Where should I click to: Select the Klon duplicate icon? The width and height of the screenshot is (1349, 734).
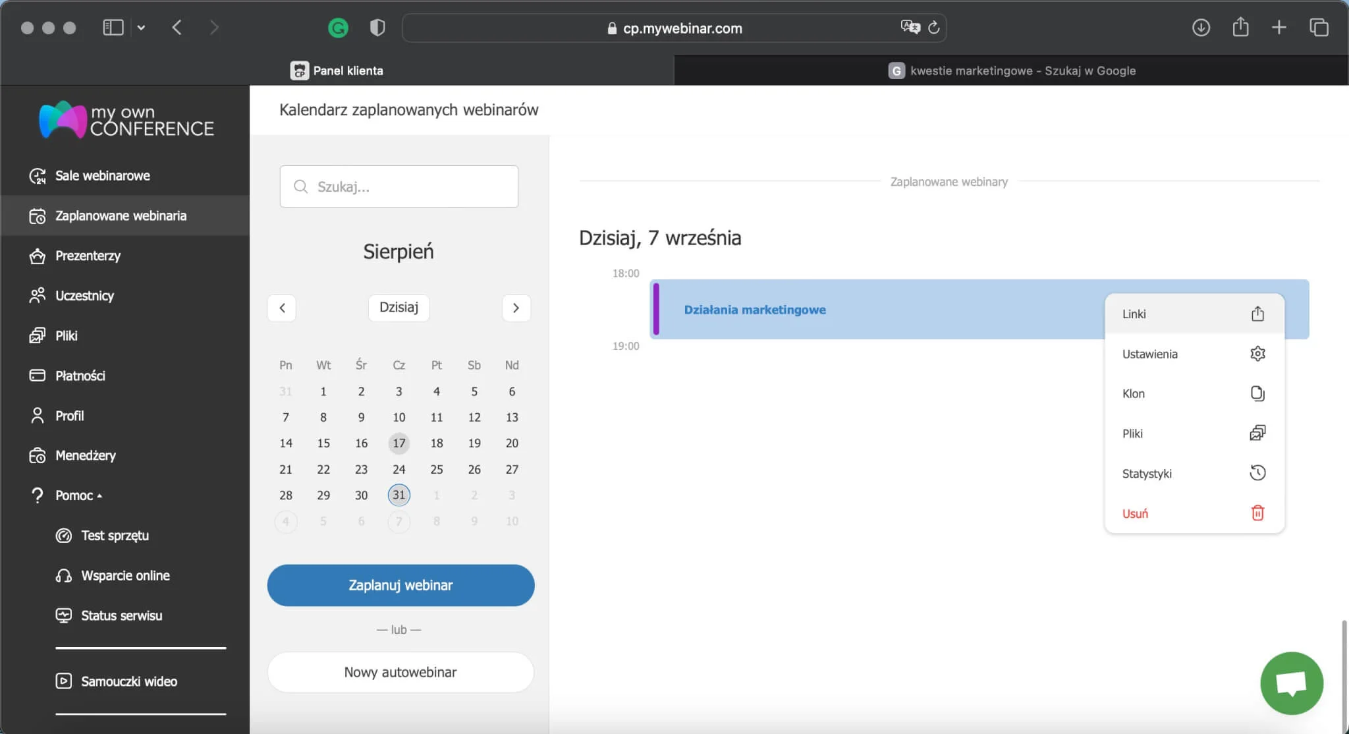[x=1257, y=393]
